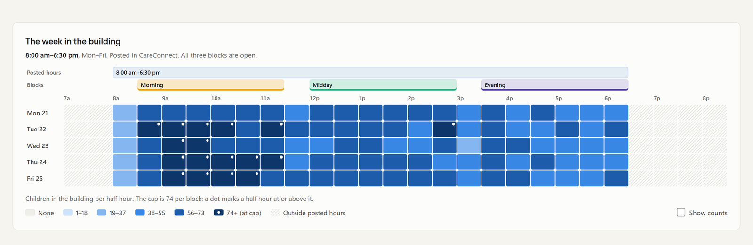Screen dimensions: 753x245
Task: Click the Tue 22 at-cap cell at 2:30 pm
Action: (x=444, y=129)
